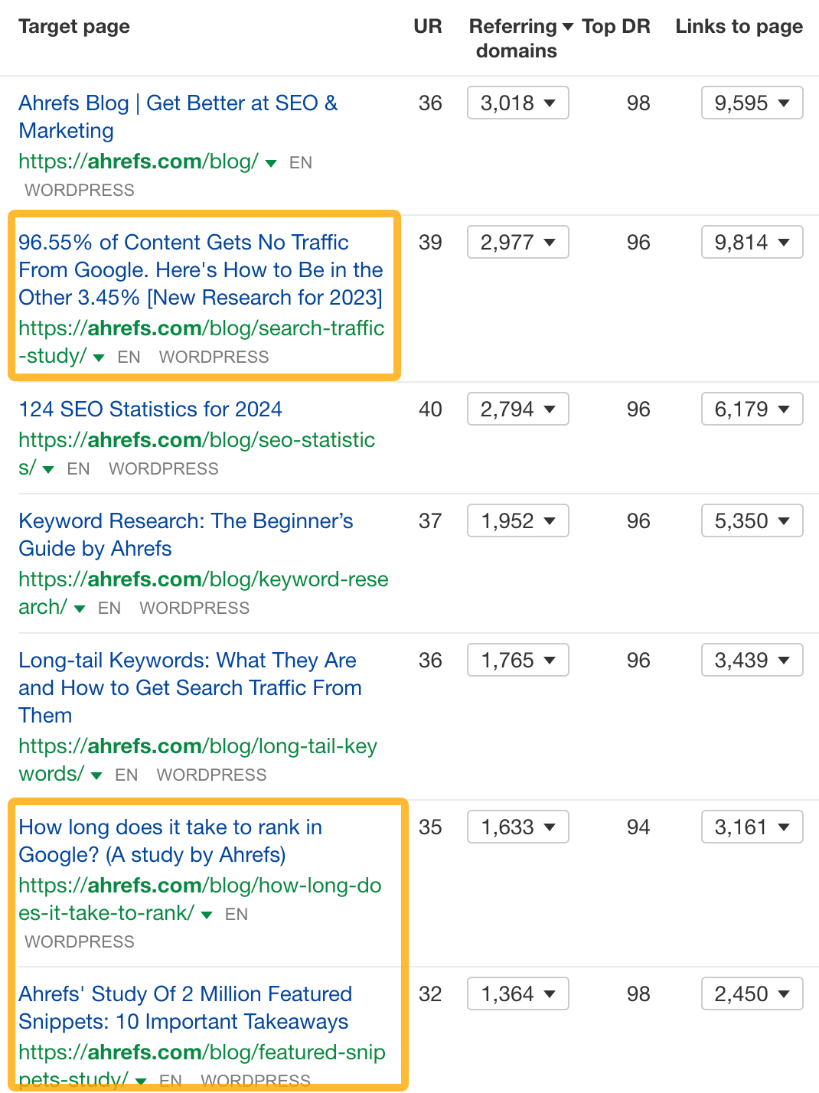Open the 2,450 links dropdown for featured snippets study

tap(751, 993)
